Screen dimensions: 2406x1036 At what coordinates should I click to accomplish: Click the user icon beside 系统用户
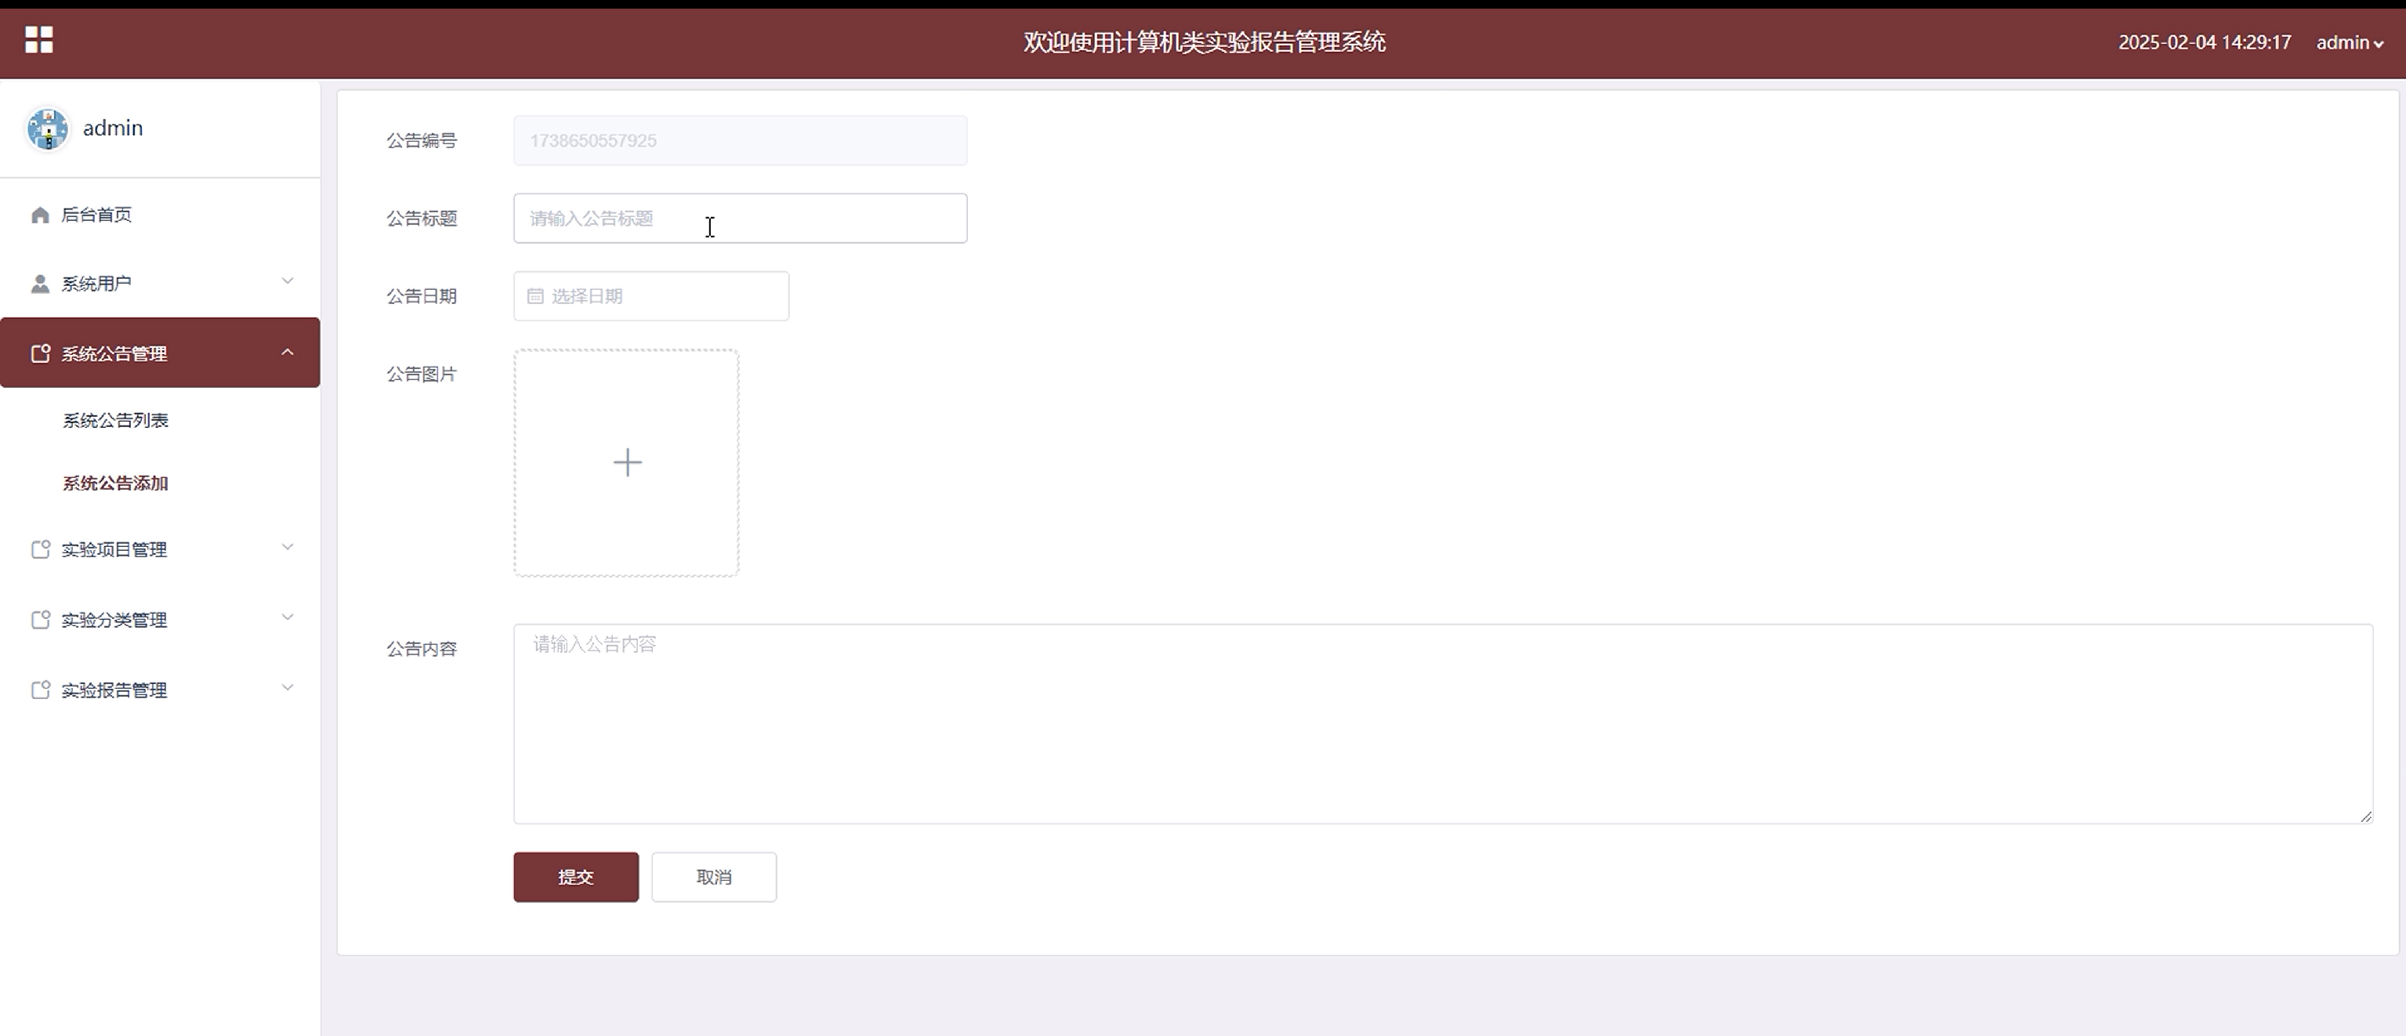40,284
